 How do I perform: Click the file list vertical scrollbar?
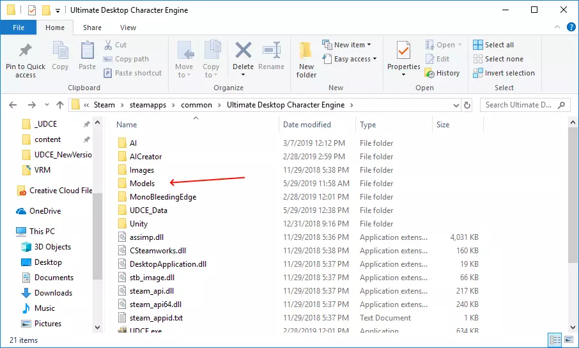coord(573,194)
